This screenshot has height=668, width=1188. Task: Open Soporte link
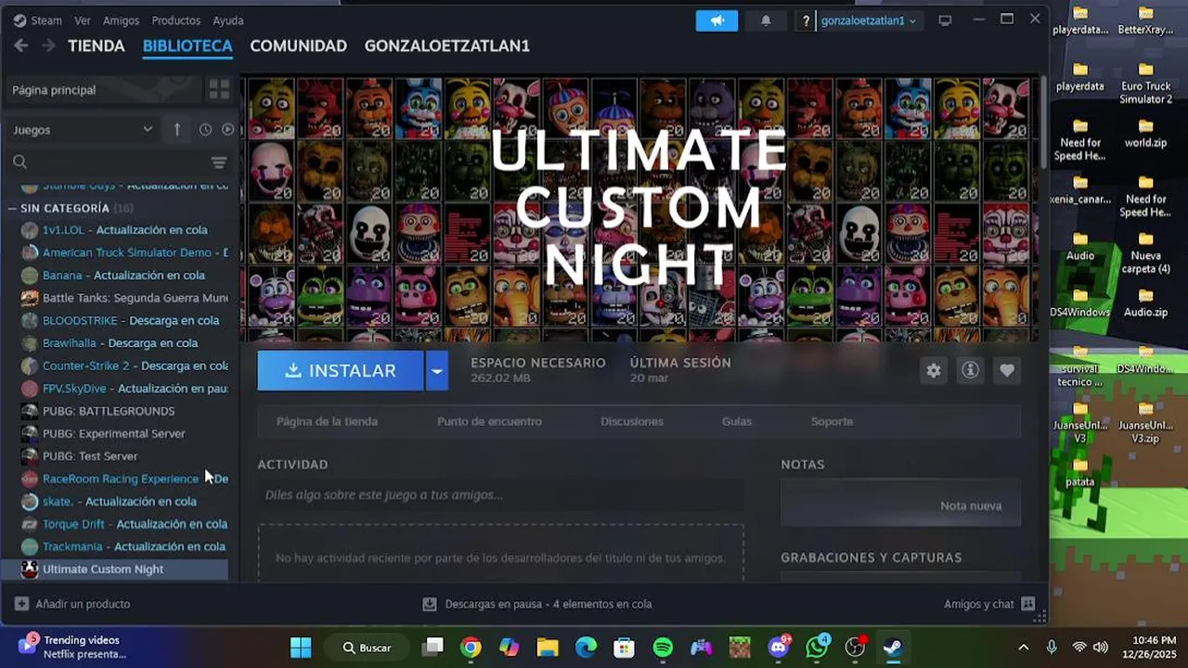[x=832, y=421]
